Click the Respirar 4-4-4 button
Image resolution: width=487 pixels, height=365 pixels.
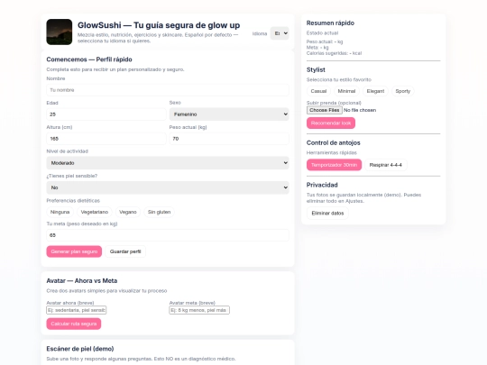coord(386,165)
